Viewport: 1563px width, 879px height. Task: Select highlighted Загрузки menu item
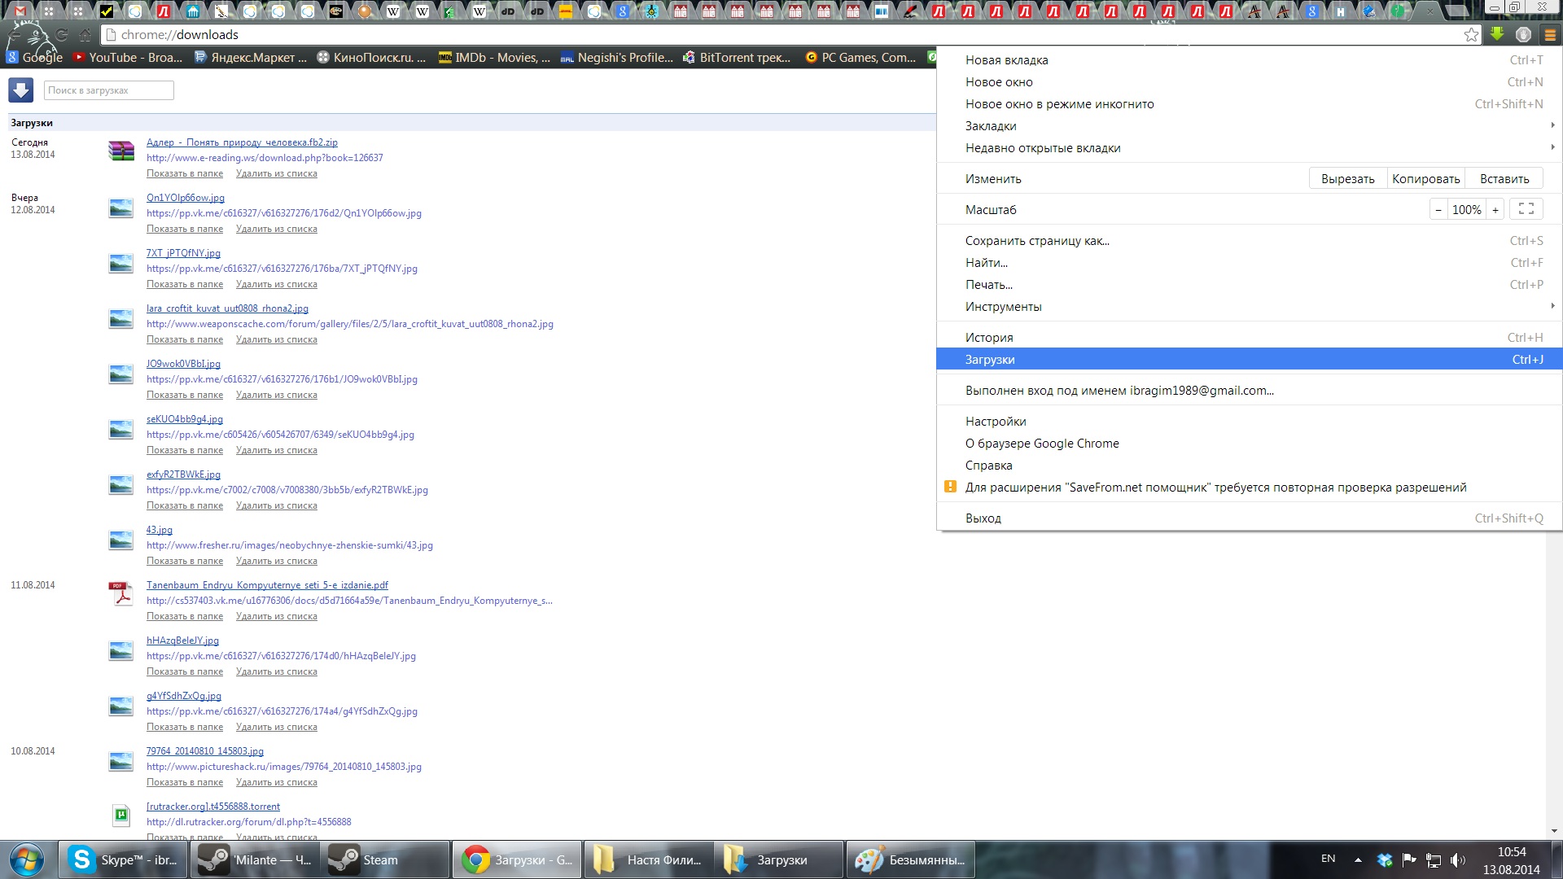coord(1249,360)
